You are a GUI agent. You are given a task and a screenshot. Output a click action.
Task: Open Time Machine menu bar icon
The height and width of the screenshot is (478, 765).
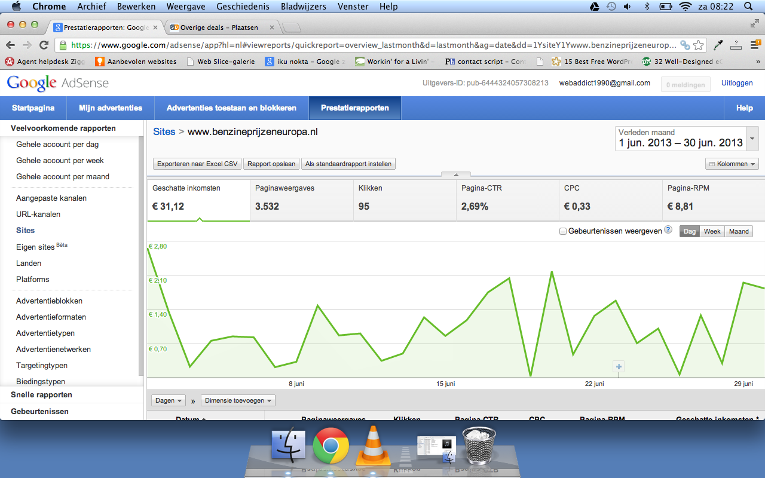tap(611, 7)
